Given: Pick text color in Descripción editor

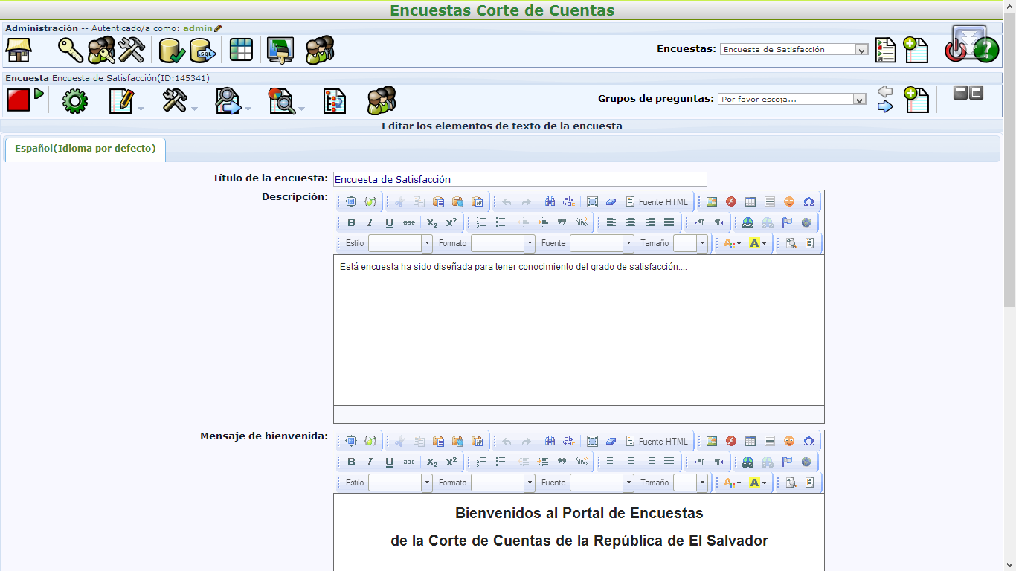Looking at the screenshot, I should pyautogui.click(x=732, y=243).
